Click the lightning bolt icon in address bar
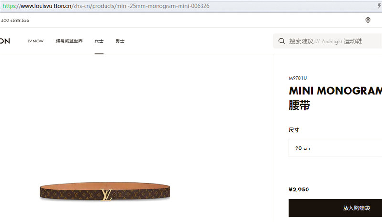382x222 pixels. pyautogui.click(x=379, y=6)
